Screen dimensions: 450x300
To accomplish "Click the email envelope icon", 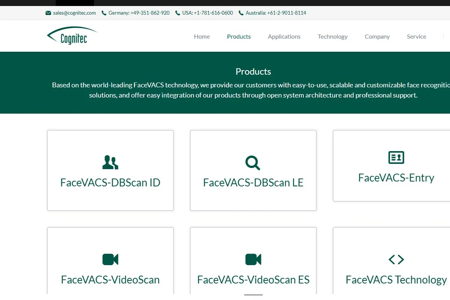I will pyautogui.click(x=48, y=13).
